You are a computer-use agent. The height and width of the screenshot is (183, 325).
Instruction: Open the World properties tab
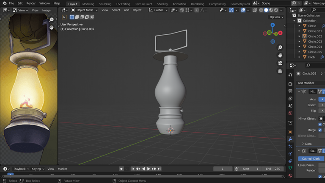[290, 113]
